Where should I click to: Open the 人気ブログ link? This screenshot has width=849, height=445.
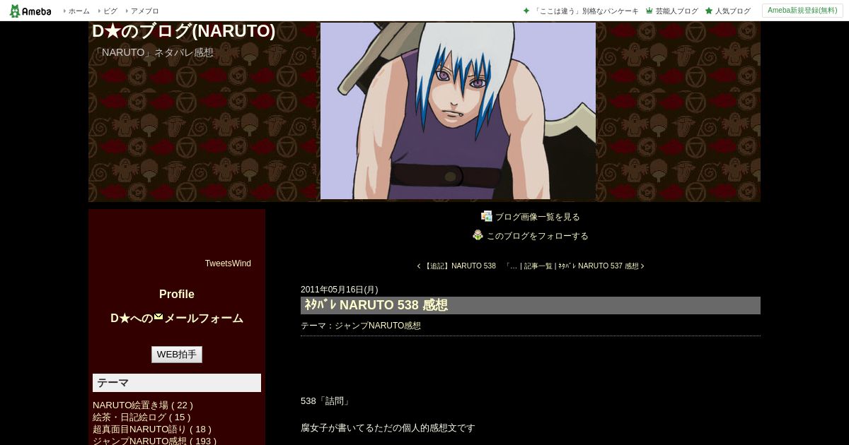732,11
